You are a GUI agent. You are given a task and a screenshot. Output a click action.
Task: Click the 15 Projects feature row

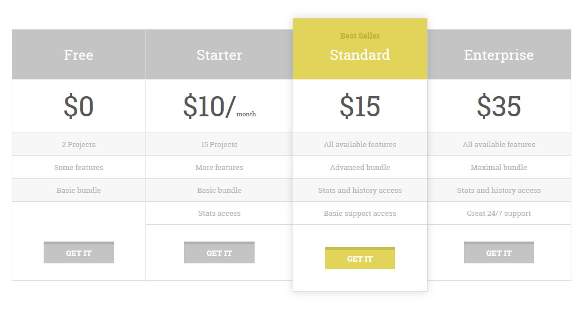(219, 144)
